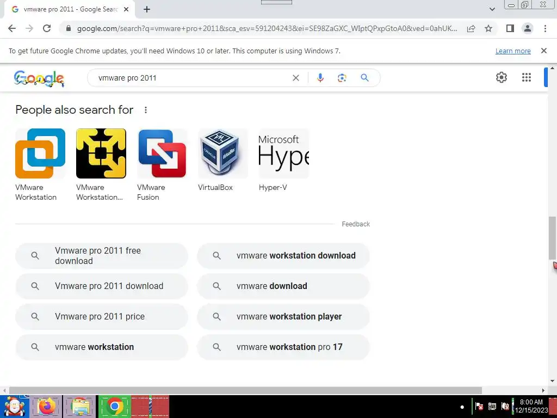
Task: Open more options for People also search for
Action: point(146,110)
